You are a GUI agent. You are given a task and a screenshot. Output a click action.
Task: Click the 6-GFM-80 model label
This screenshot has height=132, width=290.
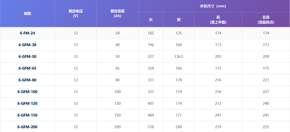click(27, 80)
